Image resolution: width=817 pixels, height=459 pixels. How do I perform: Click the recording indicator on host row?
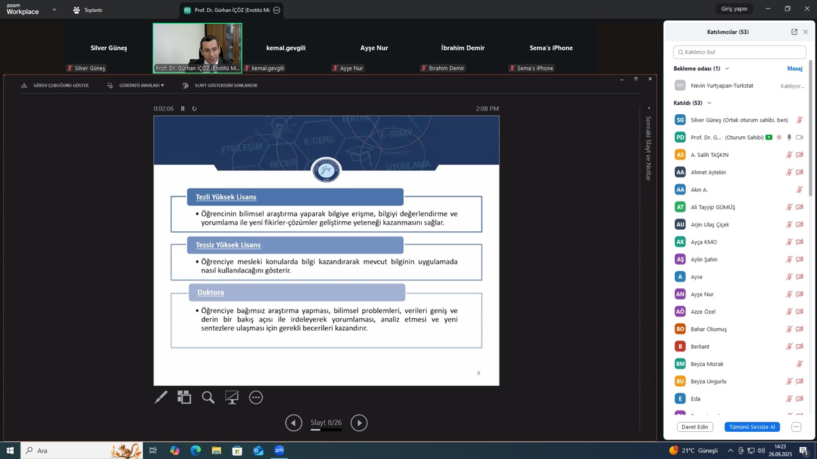(779, 138)
